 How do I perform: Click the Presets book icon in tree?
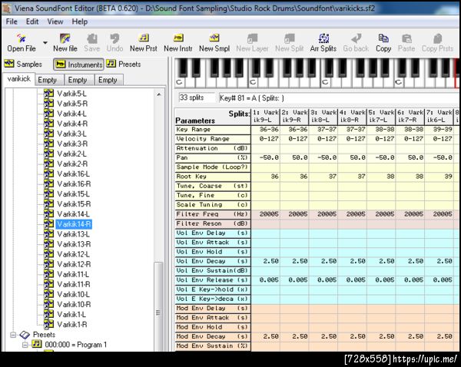(x=25, y=335)
